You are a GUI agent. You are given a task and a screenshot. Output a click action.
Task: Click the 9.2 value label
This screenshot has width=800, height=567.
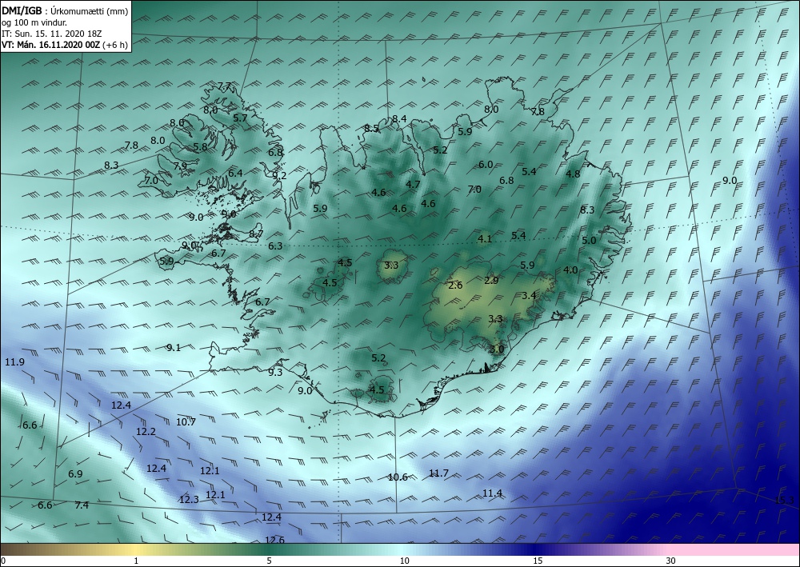click(x=279, y=175)
